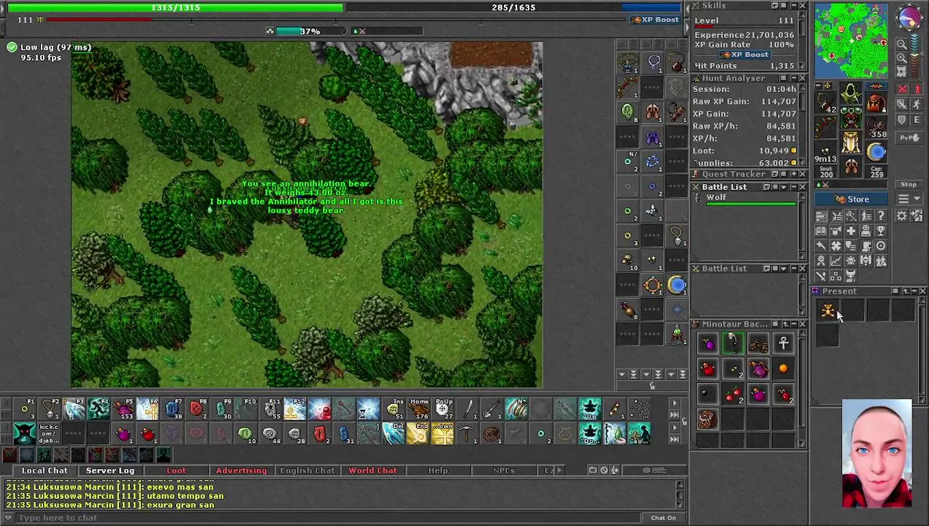929x526 pixels.
Task: Open the Server Log tab
Action: (110, 470)
